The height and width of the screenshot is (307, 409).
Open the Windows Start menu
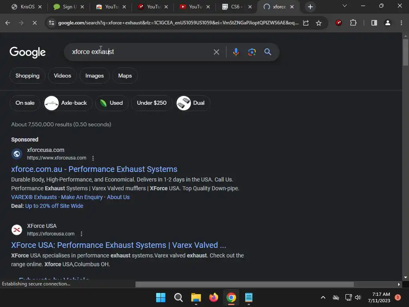coord(161,297)
